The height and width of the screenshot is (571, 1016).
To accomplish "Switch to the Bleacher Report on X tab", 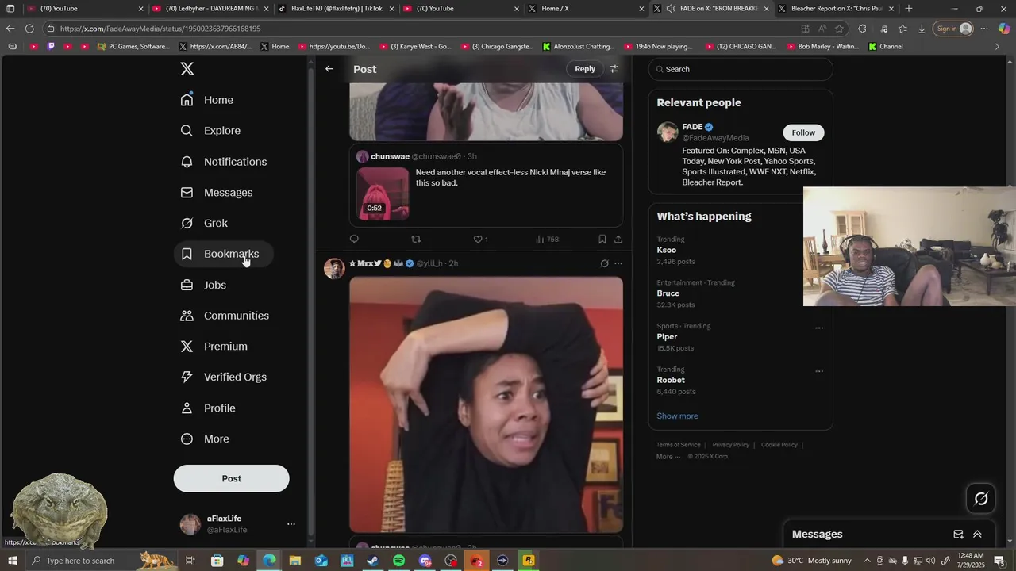I will point(835,9).
